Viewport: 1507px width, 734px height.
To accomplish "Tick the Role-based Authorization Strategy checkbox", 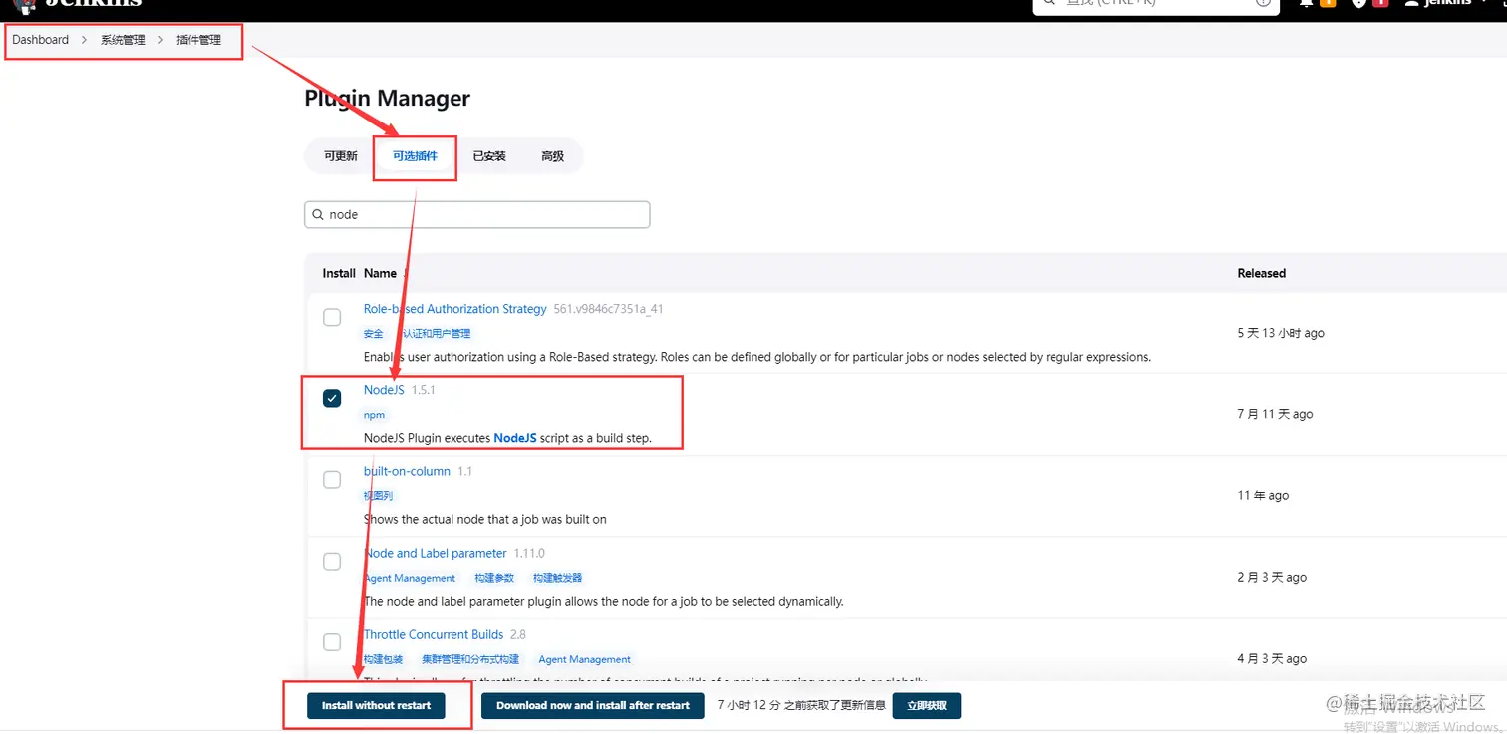I will (x=332, y=317).
